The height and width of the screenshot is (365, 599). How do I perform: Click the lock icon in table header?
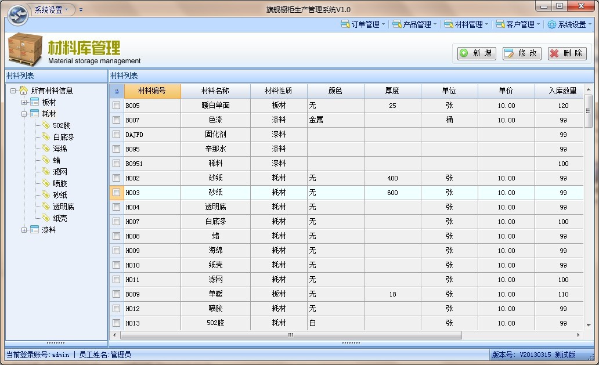(x=117, y=91)
